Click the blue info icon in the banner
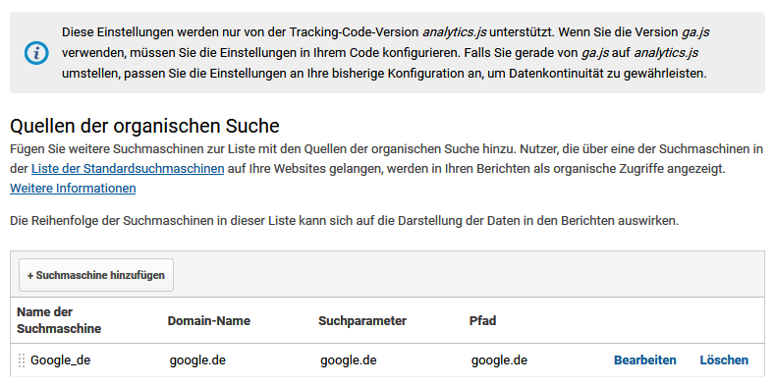This screenshot has height=387, width=774. pyautogui.click(x=36, y=53)
